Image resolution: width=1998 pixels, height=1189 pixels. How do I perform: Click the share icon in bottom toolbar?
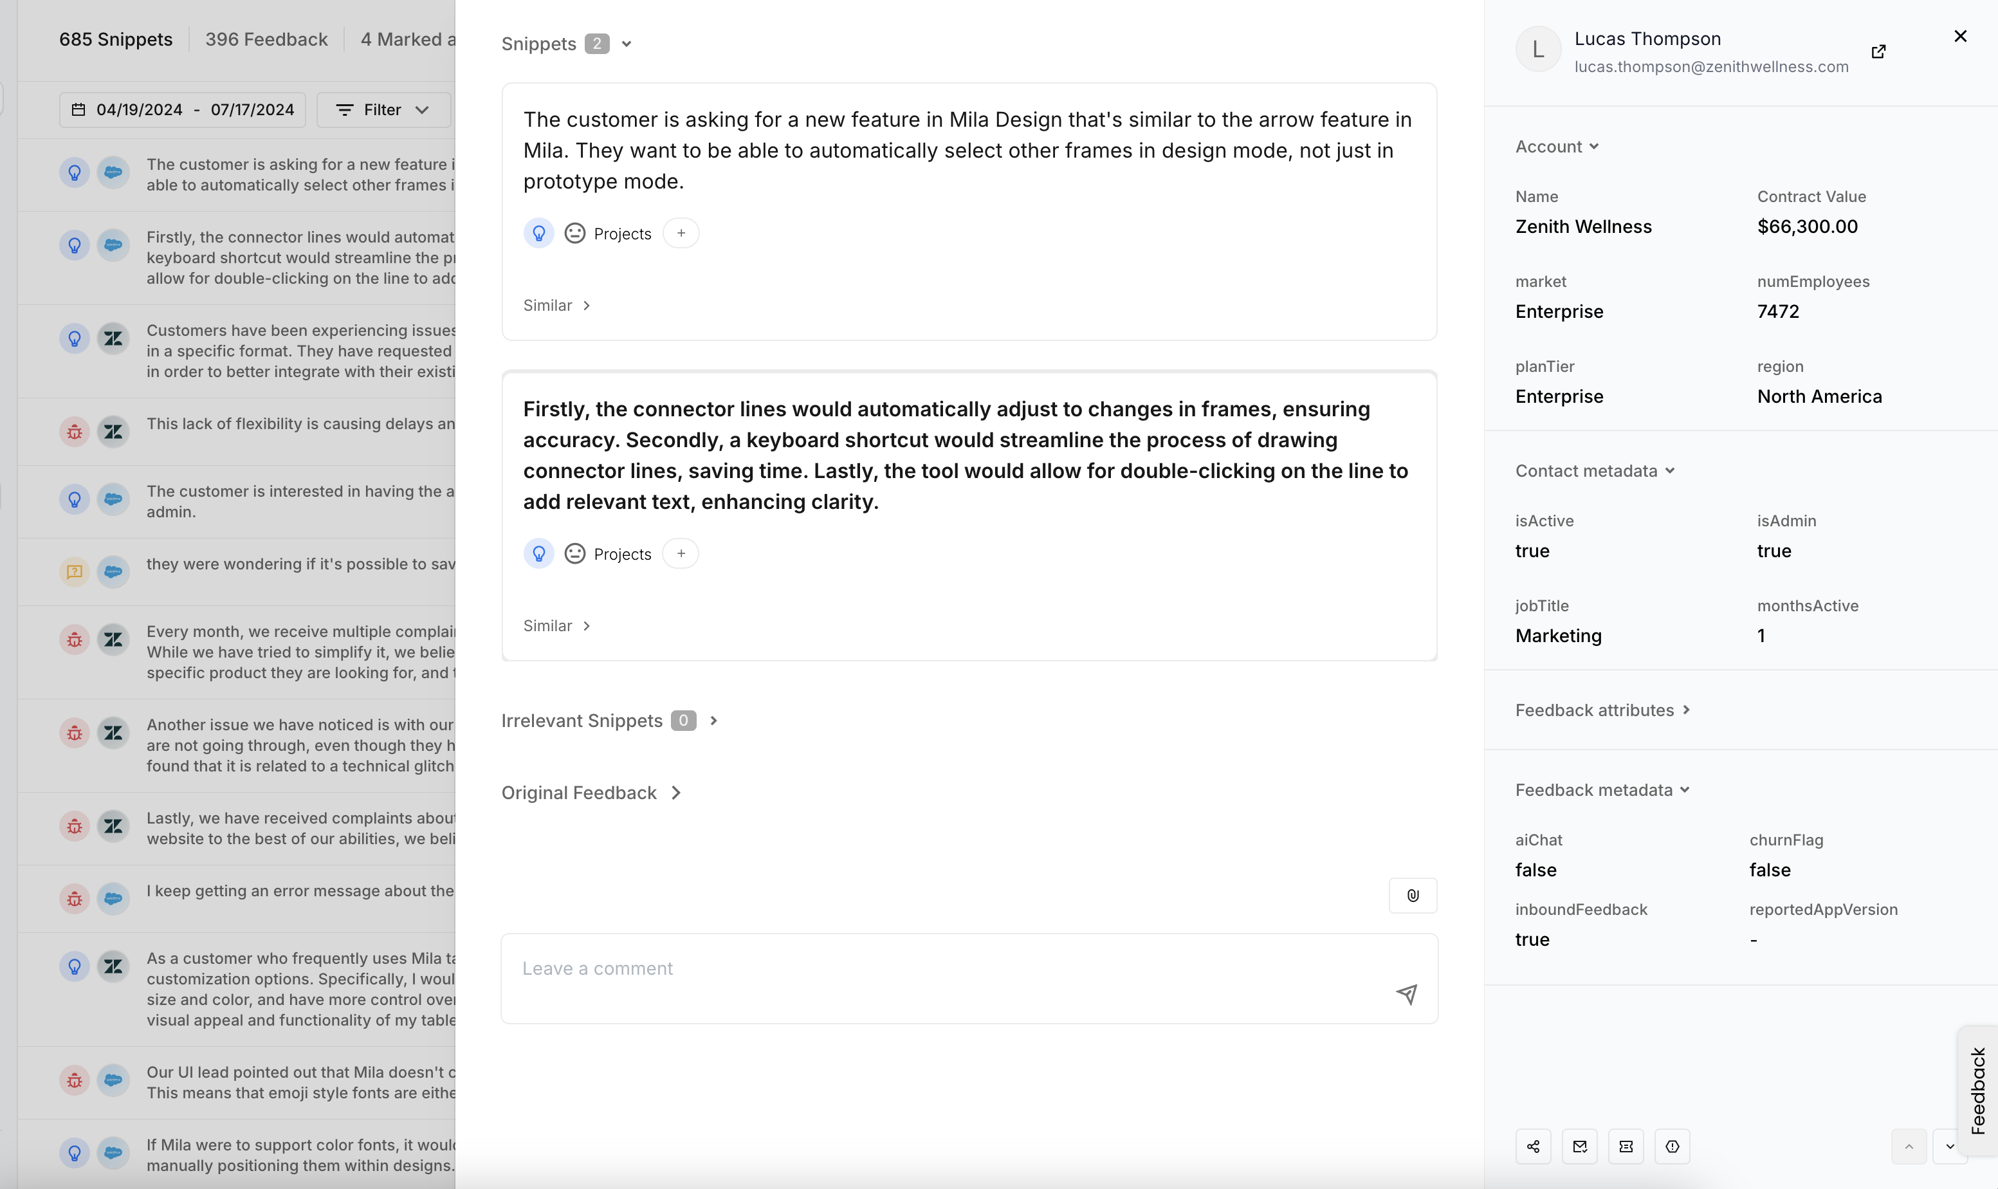point(1533,1147)
